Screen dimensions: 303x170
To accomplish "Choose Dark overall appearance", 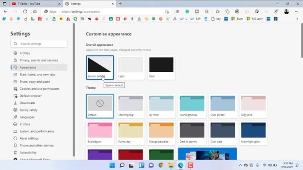I will [x=161, y=68].
